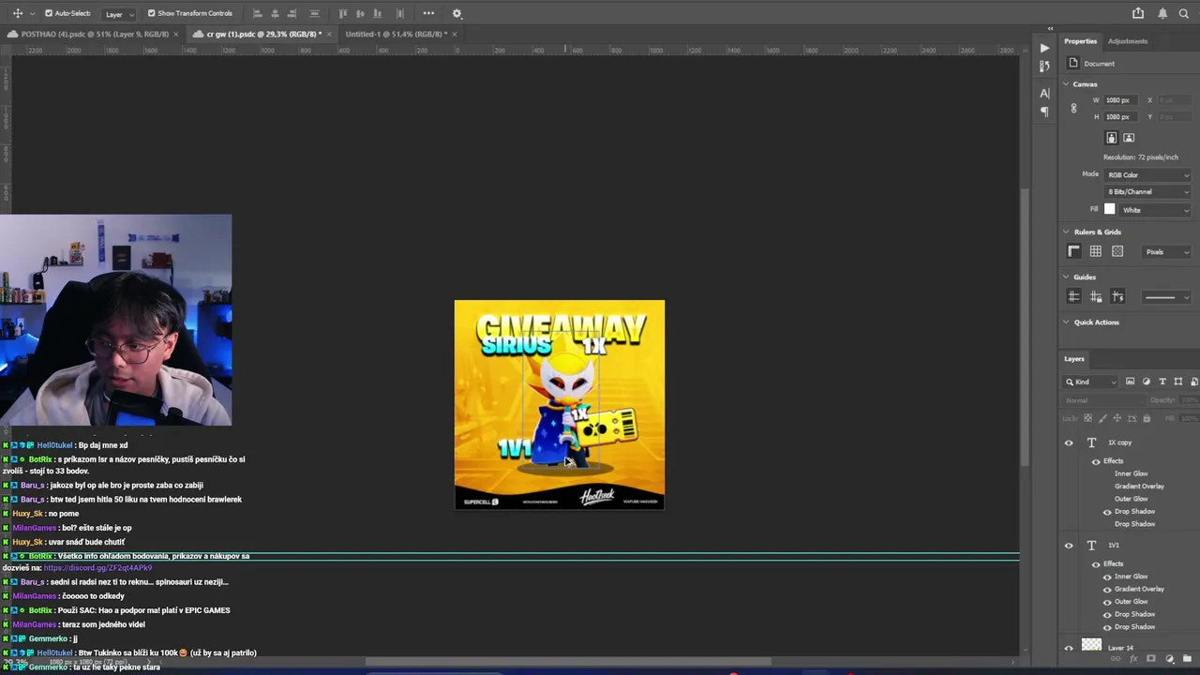Distribute vertically icon in options bar
Screen dimensions: 1200x675
[314, 13]
